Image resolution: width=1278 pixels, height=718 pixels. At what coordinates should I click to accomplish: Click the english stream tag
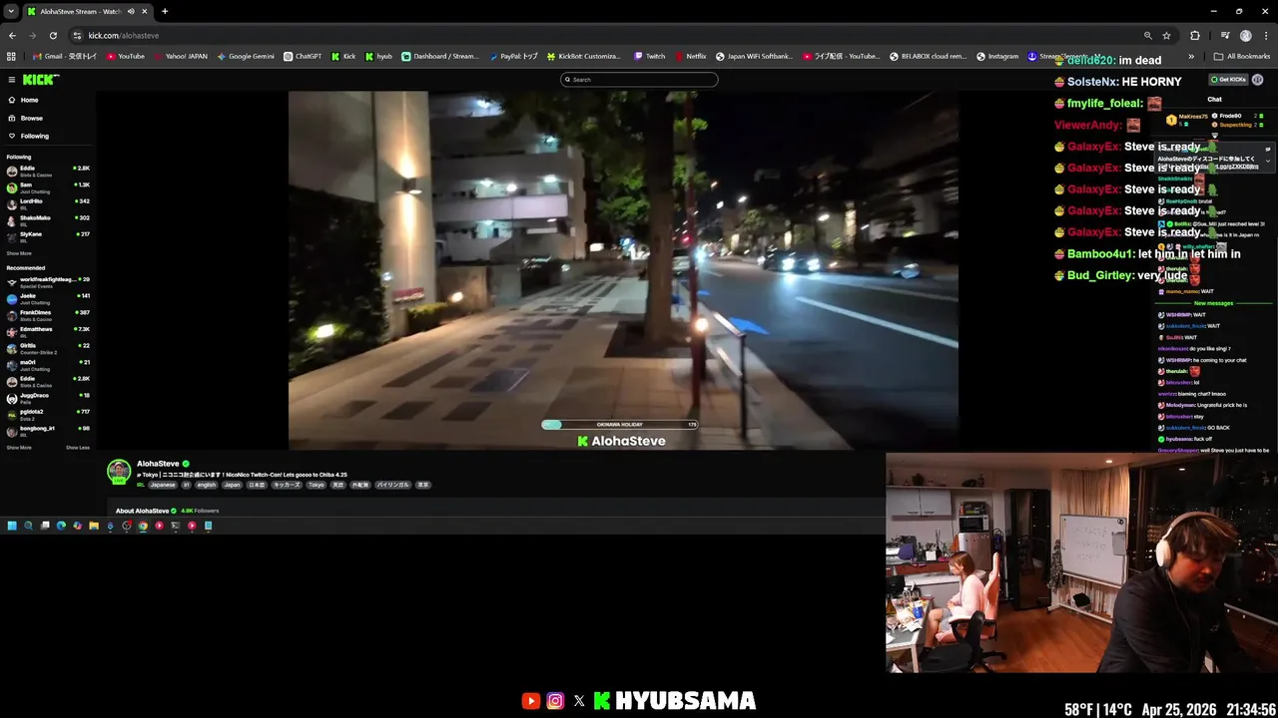[x=206, y=485]
